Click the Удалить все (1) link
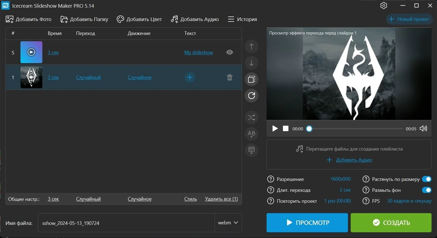The width and height of the screenshot is (437, 238). tap(221, 199)
